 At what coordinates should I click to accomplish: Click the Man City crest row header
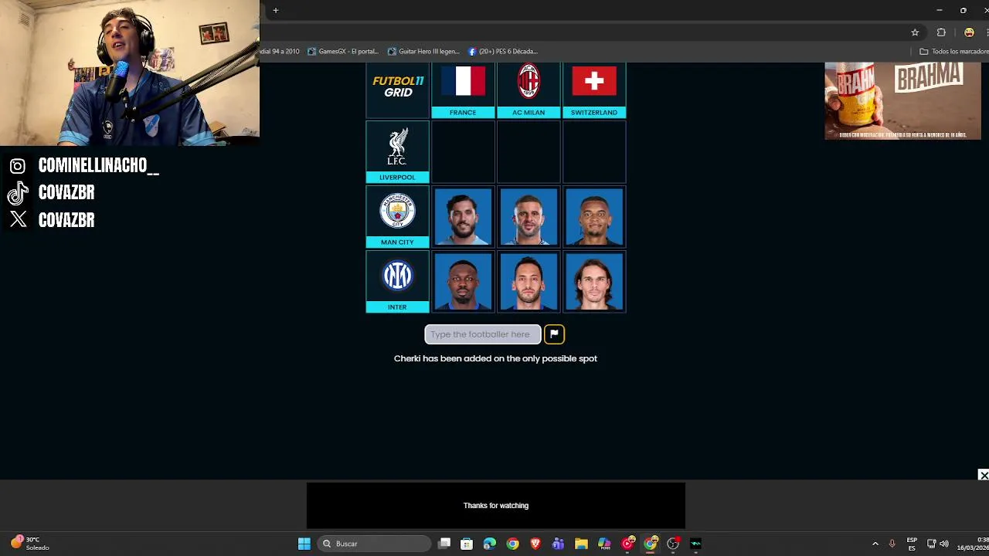(x=397, y=217)
